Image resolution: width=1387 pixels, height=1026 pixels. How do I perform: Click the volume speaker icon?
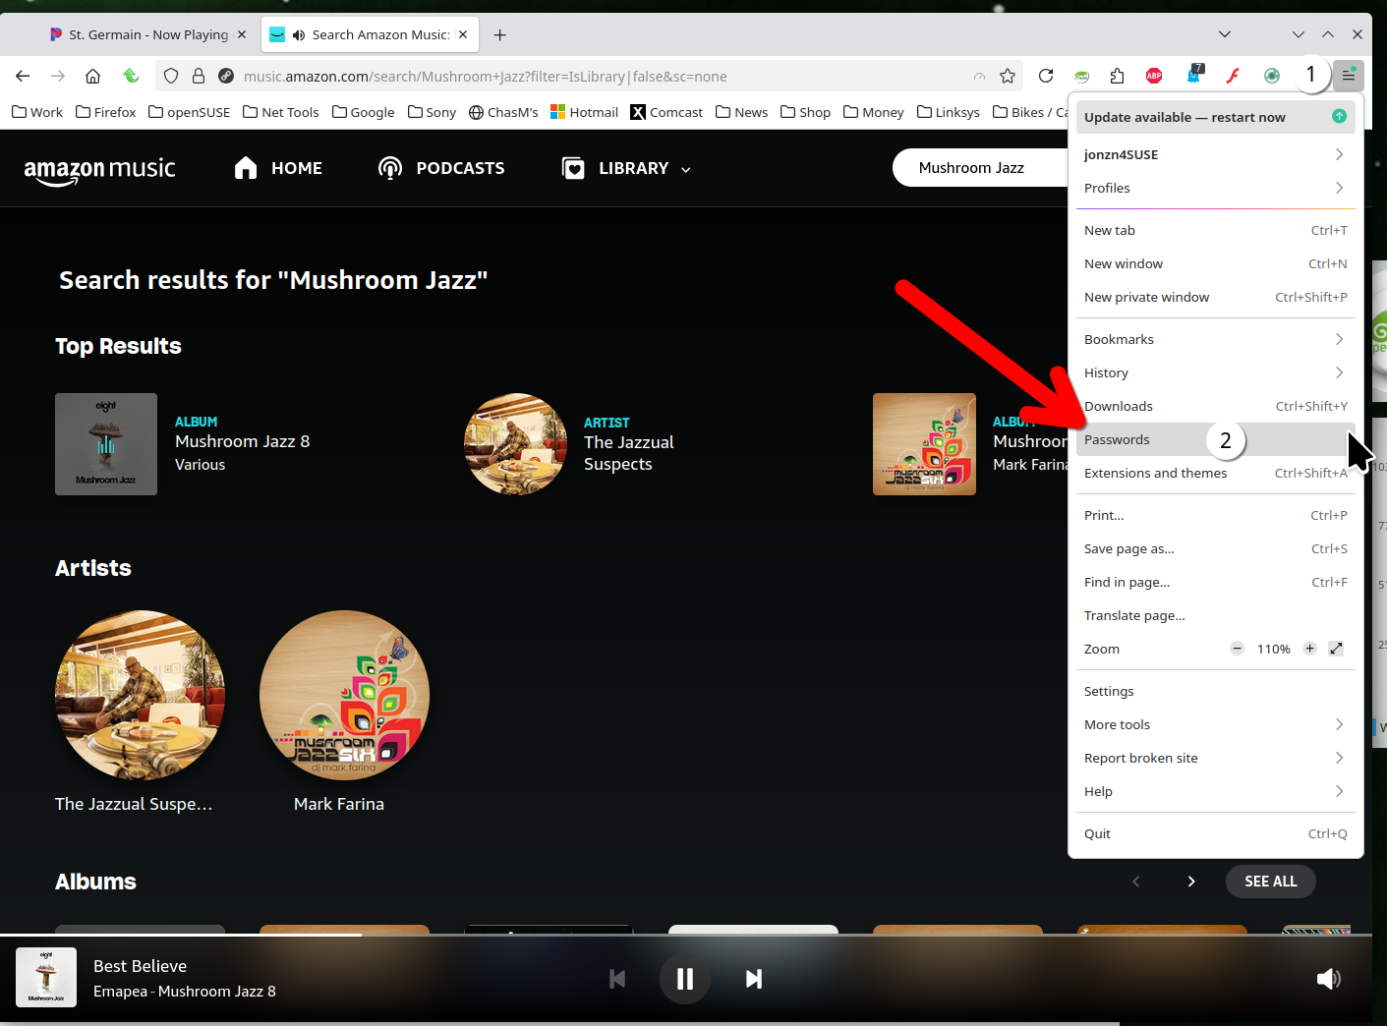1328,979
